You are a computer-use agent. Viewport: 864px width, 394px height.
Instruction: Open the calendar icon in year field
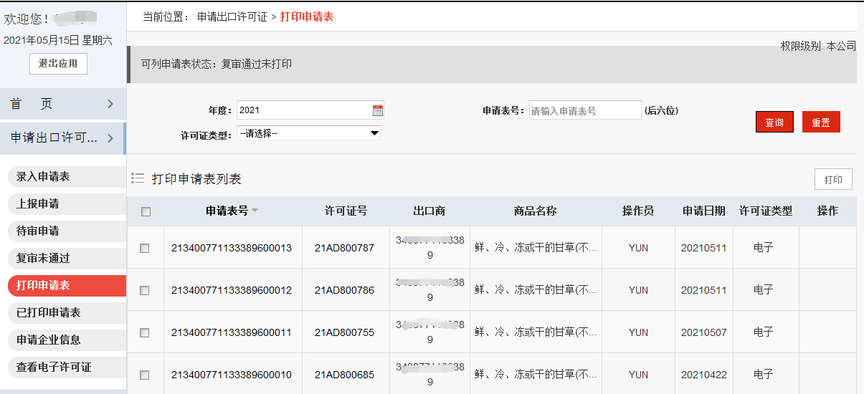coord(378,110)
